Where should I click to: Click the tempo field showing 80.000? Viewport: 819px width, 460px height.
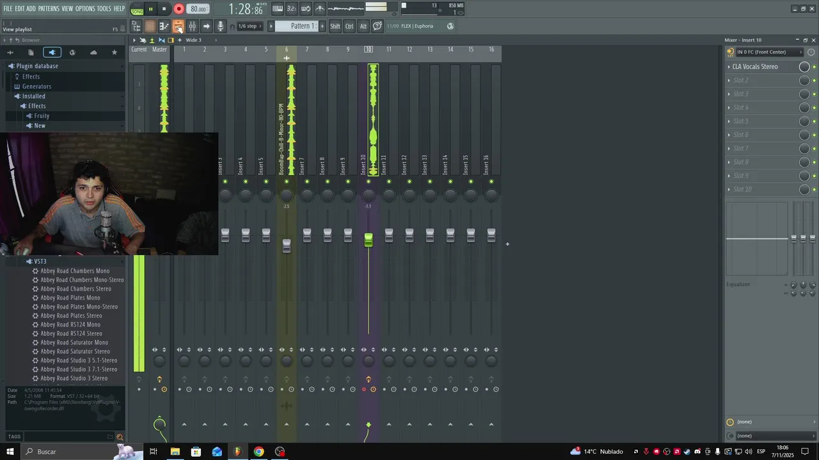pyautogui.click(x=198, y=9)
